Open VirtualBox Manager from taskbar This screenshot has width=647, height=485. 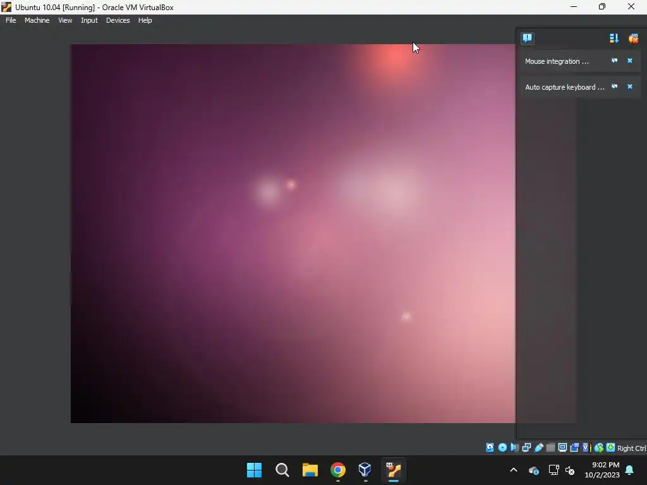tap(365, 470)
